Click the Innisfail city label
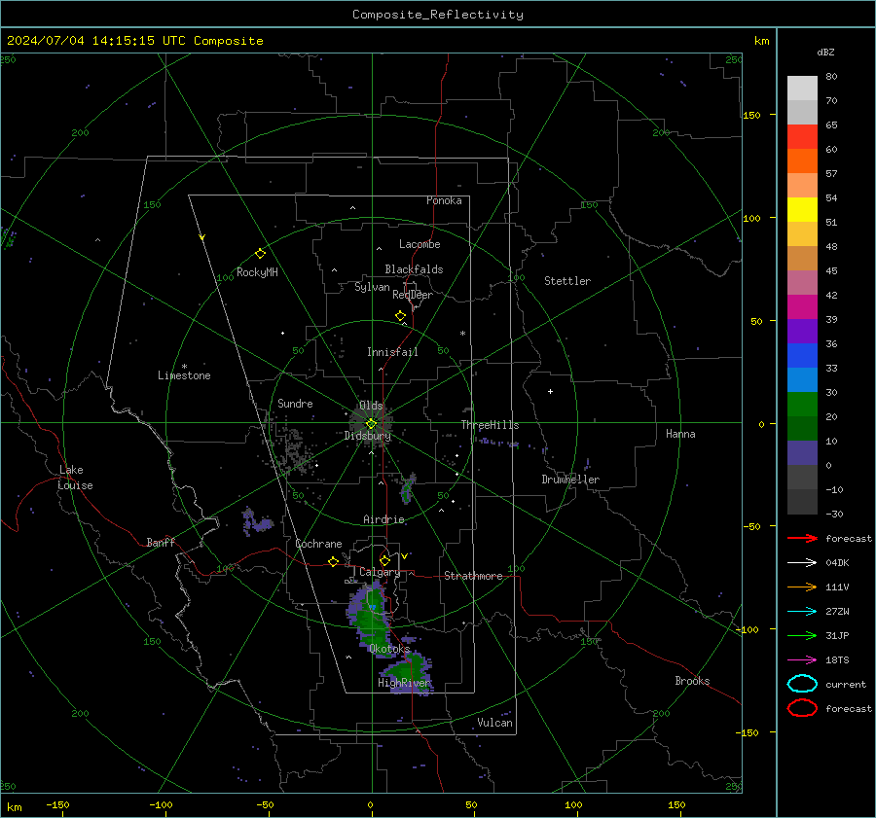The width and height of the screenshot is (876, 818). (x=392, y=352)
